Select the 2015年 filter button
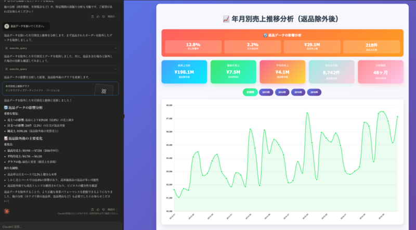Screen dimensions: 416x230 [298, 92]
